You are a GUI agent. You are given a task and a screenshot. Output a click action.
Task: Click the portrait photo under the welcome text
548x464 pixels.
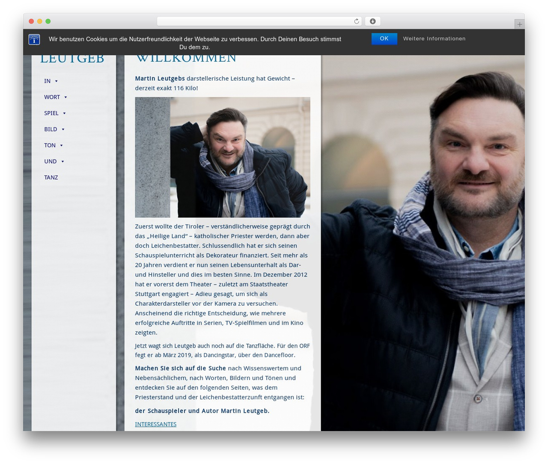point(223,157)
